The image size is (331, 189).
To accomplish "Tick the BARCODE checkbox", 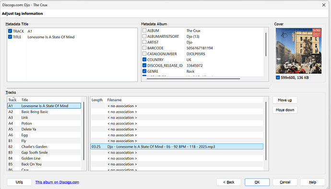I will point(144,48).
